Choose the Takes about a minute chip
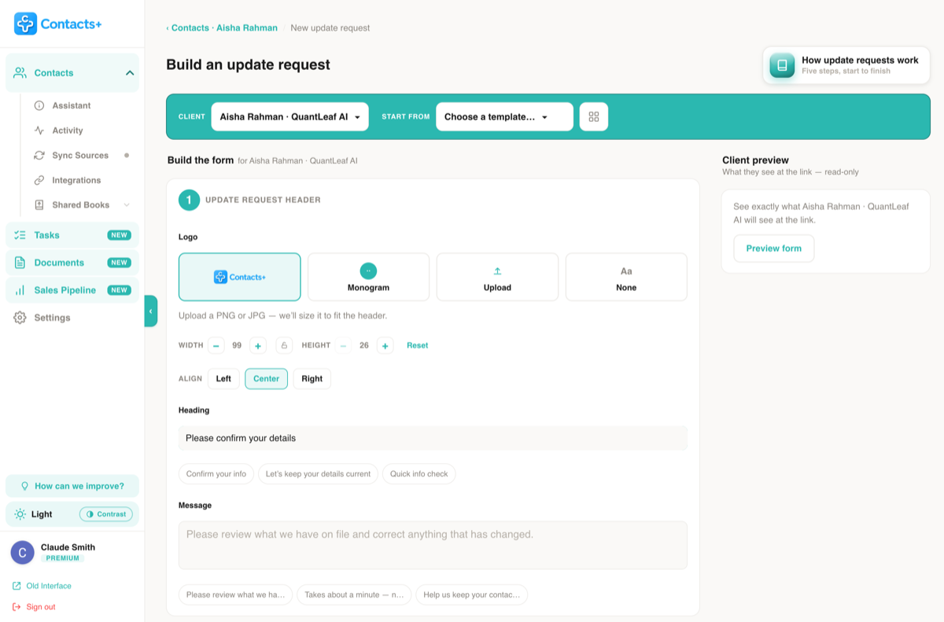Viewport: 944px width, 622px height. [354, 594]
